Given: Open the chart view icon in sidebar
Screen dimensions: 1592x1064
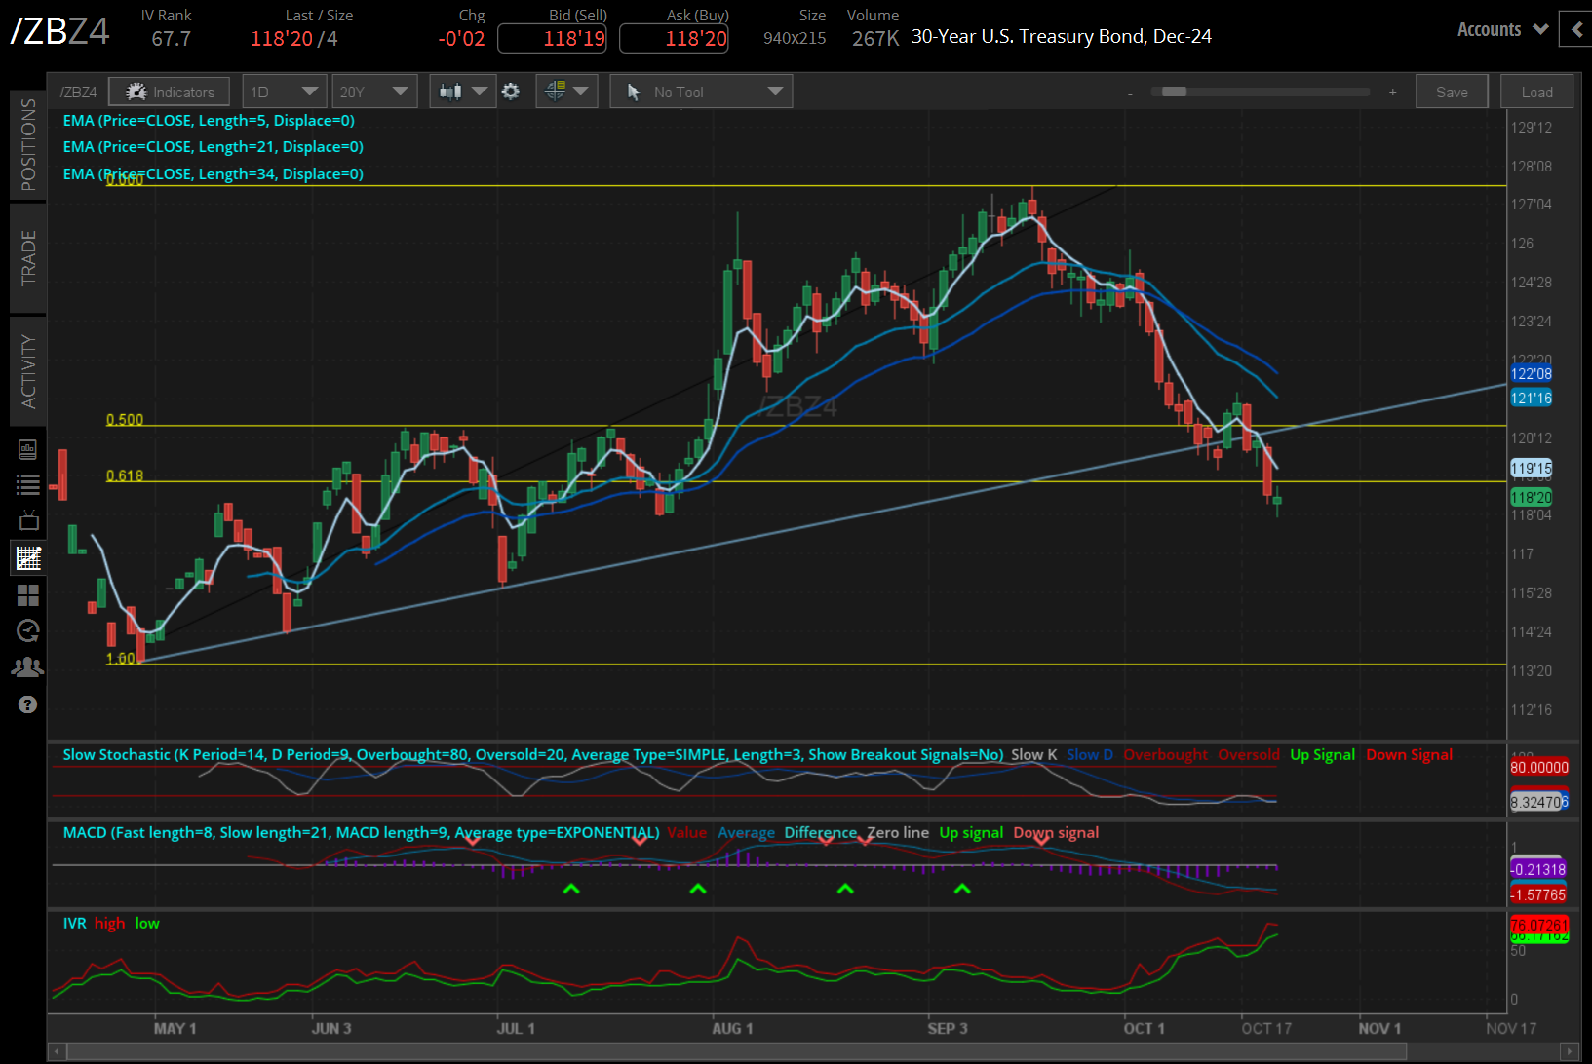Looking at the screenshot, I should 27,557.
